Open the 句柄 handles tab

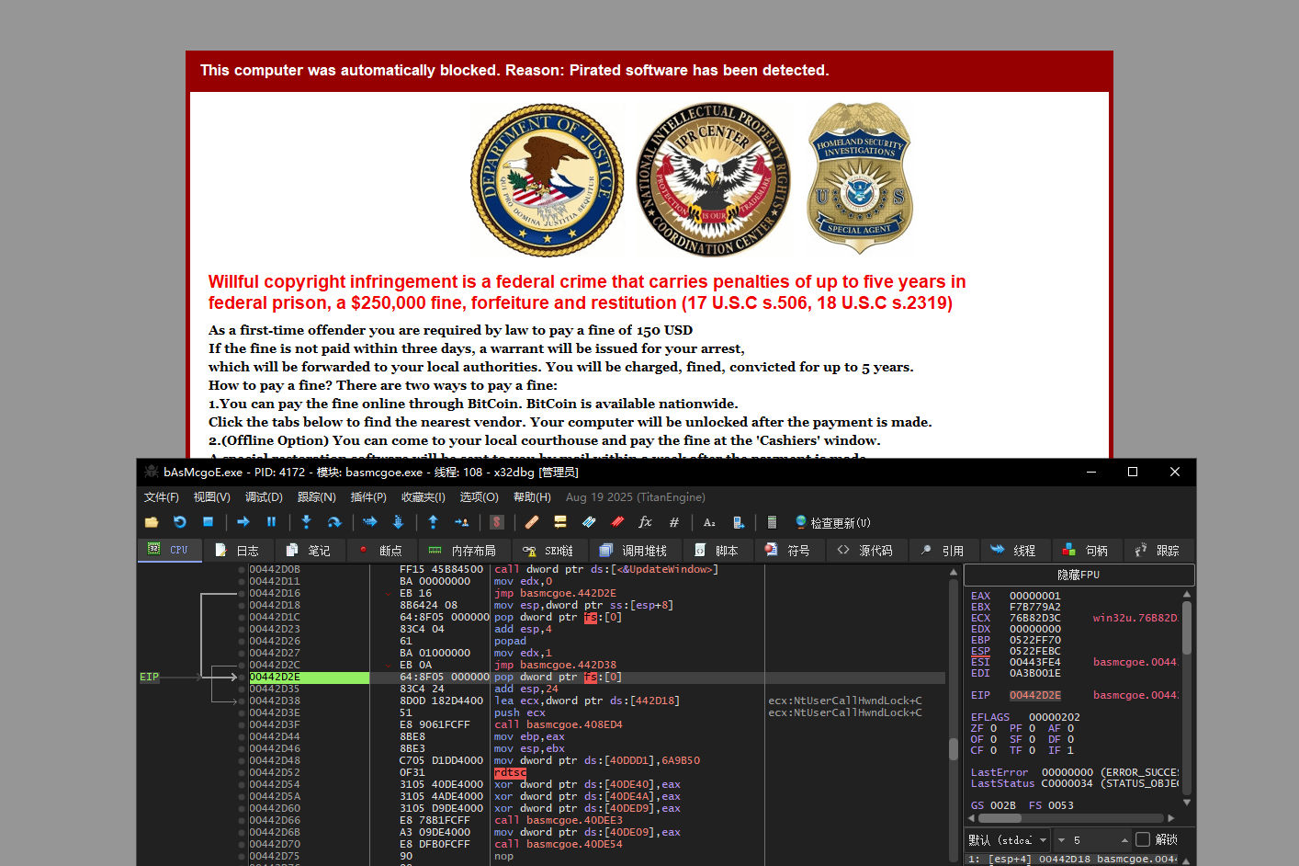click(x=1085, y=551)
